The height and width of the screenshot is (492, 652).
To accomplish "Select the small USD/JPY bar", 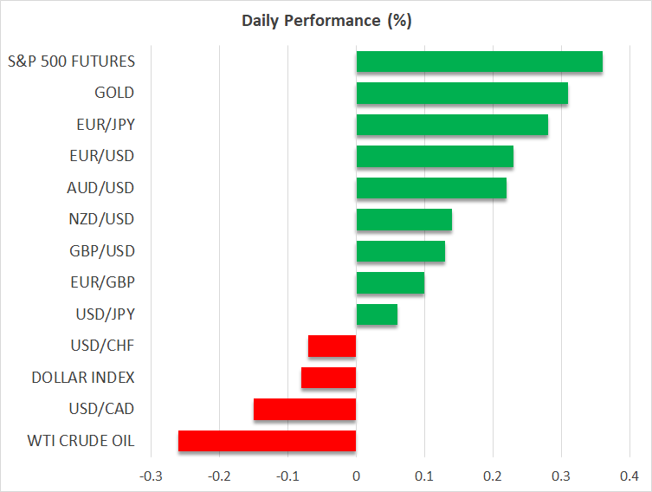I will (x=377, y=314).
